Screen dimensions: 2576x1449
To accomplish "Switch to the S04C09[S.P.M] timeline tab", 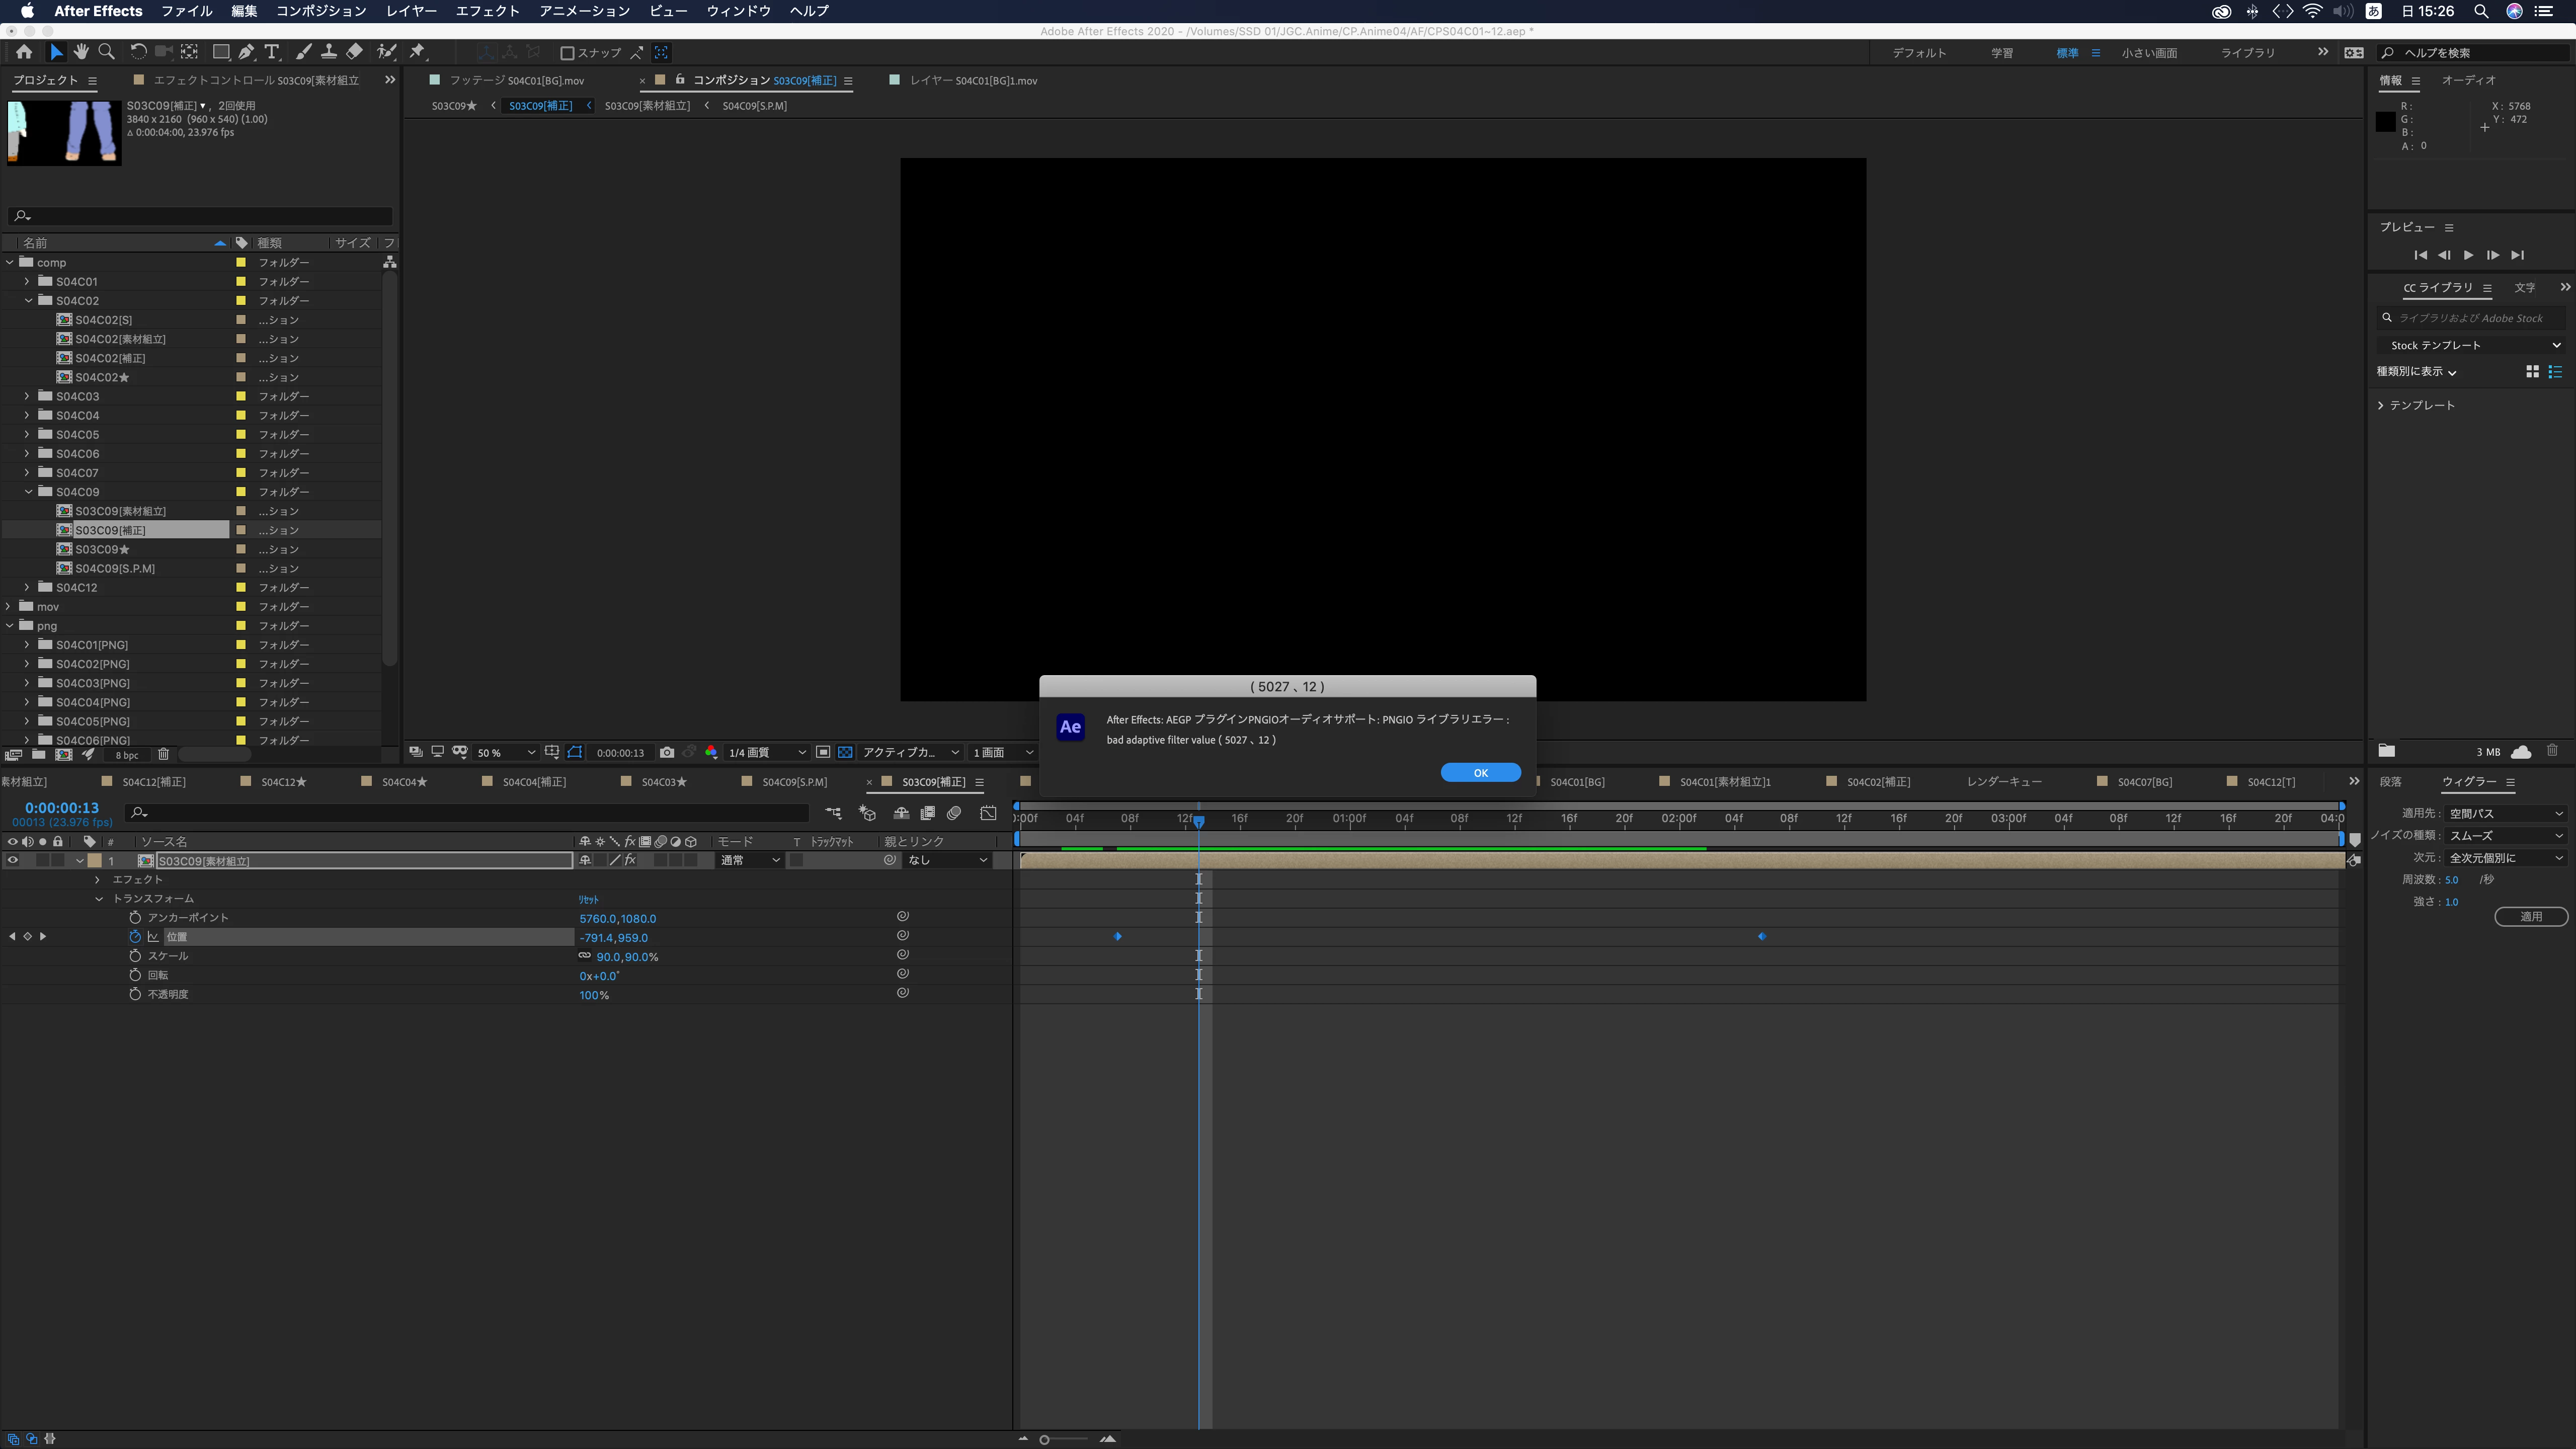I will coord(794,782).
